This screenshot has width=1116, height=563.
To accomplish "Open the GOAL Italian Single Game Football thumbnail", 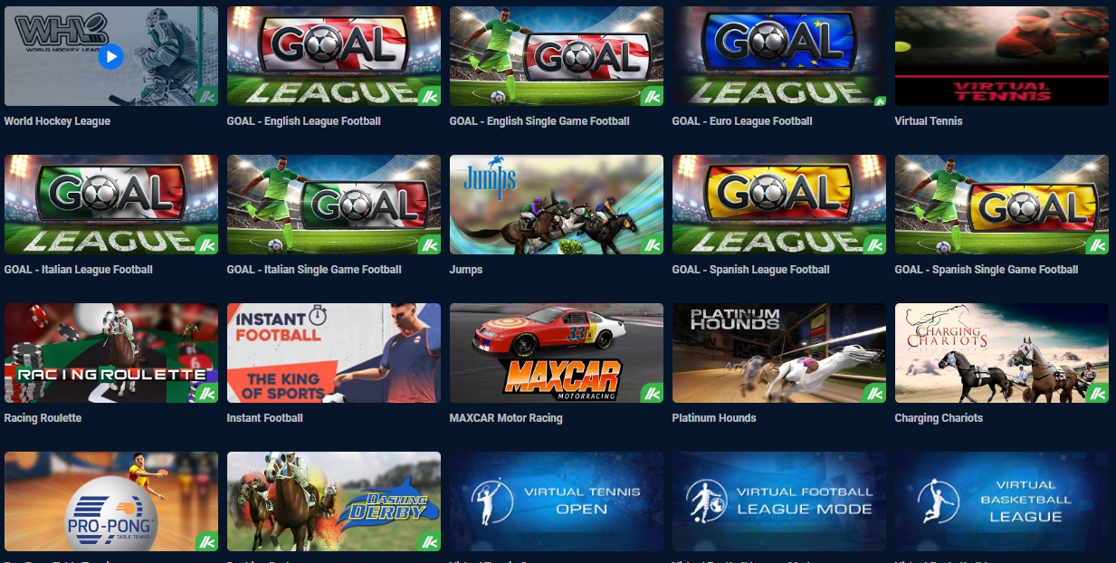I will pos(334,205).
